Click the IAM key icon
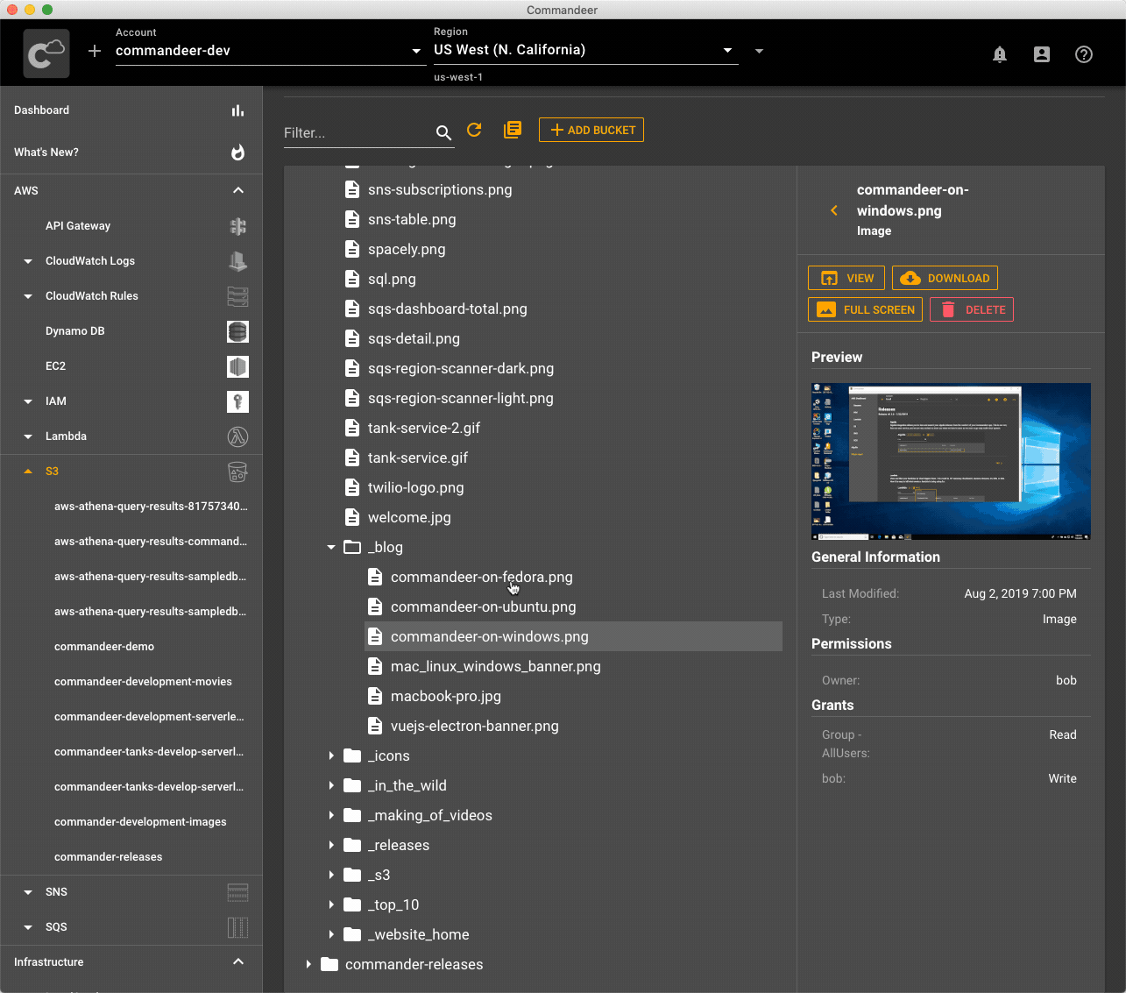 (237, 401)
